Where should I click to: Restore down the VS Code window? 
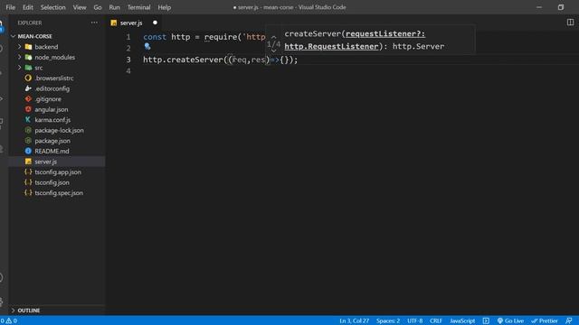pos(561,7)
